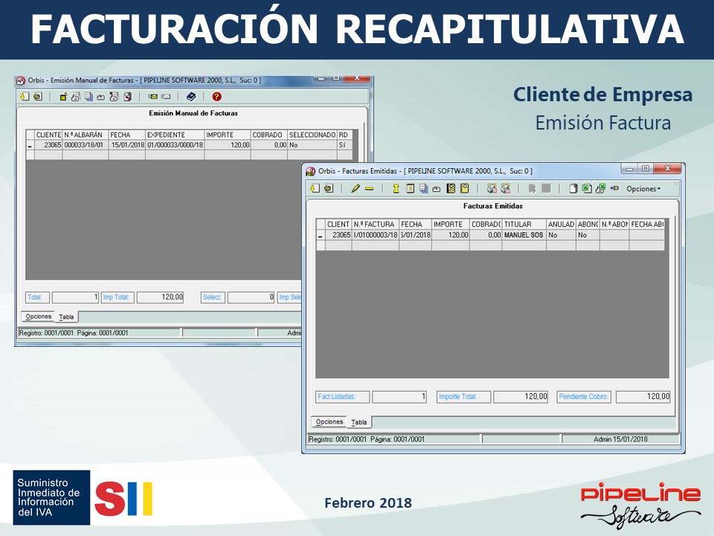The width and height of the screenshot is (714, 536).
Task: Click the blank page icon in Facturas Emitidas toolbar
Action: pyautogui.click(x=573, y=188)
